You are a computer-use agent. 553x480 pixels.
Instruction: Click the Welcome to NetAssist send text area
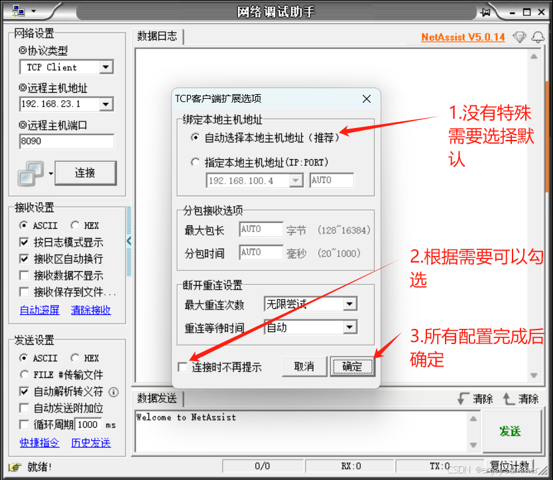[302, 432]
